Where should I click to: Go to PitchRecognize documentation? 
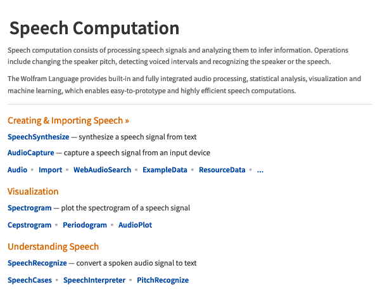163,280
